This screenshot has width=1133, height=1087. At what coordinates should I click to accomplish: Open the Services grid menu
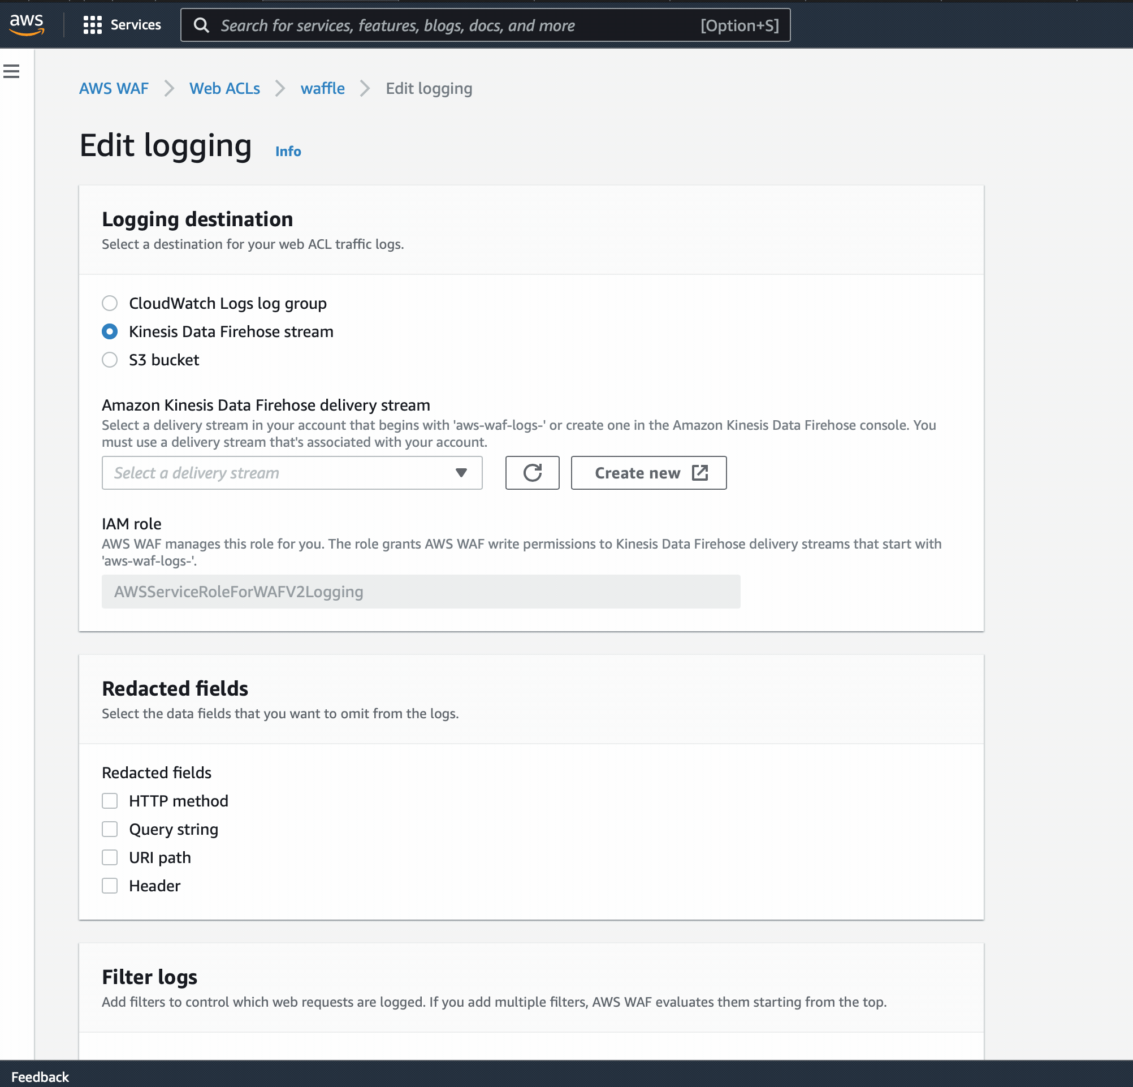coord(122,25)
